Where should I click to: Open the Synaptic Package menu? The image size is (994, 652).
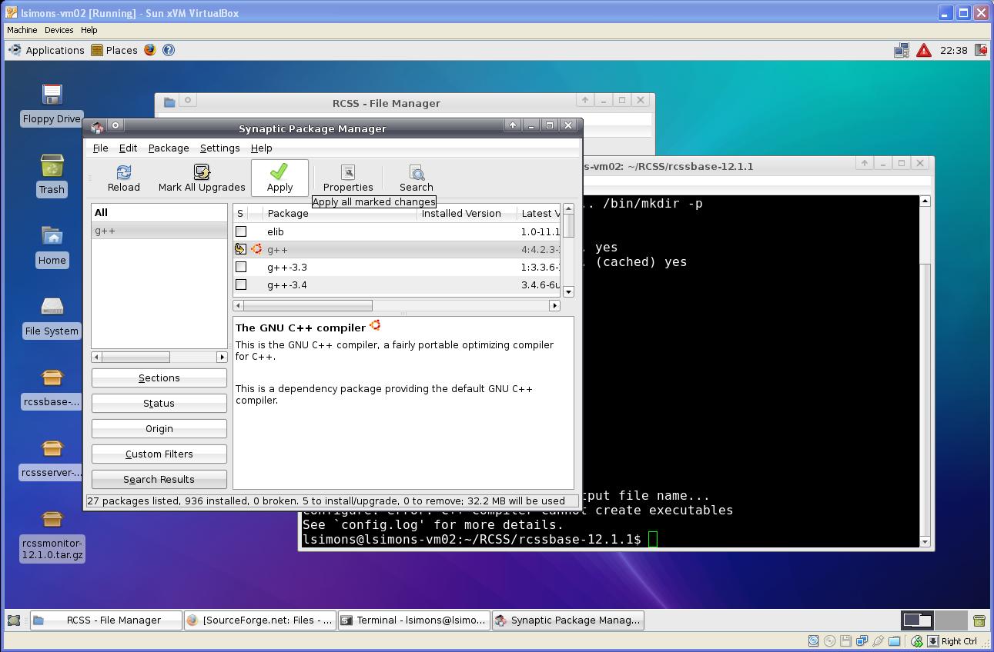pyautogui.click(x=169, y=148)
